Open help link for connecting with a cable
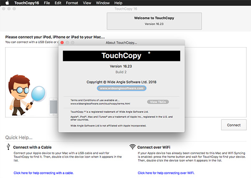This screenshot has width=251, height=178. (44, 173)
